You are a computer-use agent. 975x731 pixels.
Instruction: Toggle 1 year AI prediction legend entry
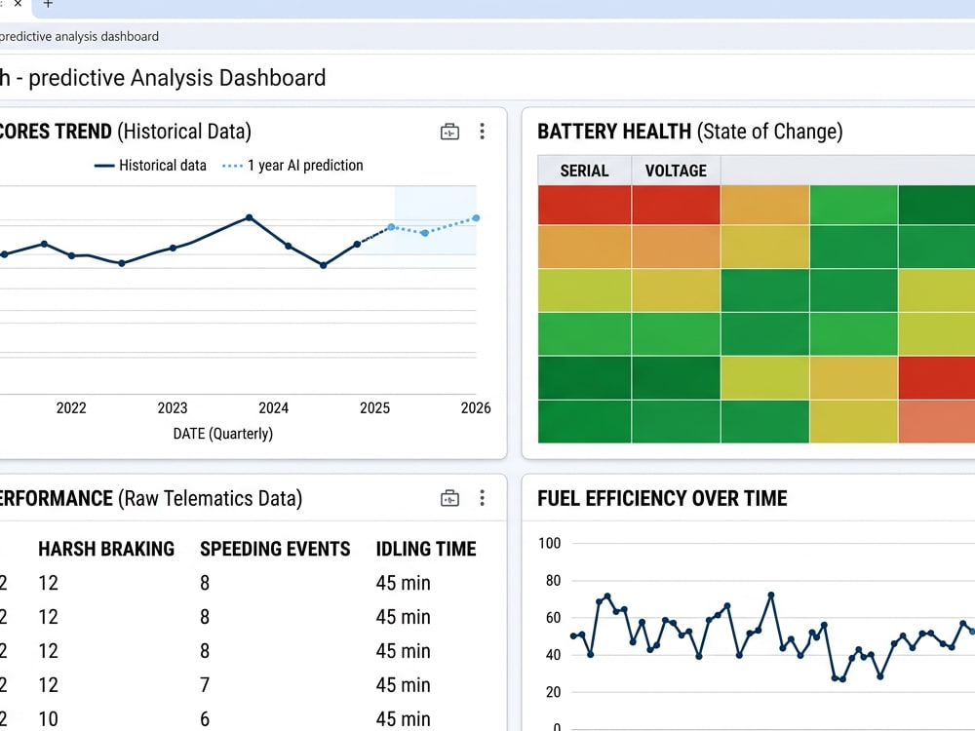click(292, 166)
